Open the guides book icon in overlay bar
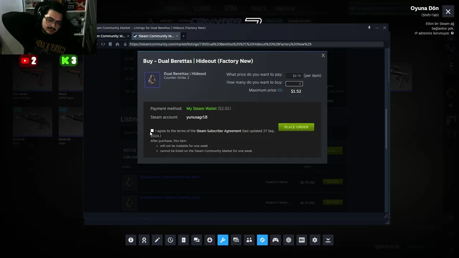This screenshot has height=258, width=459. pos(184,240)
